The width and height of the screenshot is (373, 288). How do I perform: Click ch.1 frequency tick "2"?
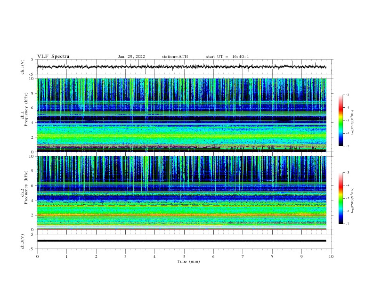(x=33, y=137)
